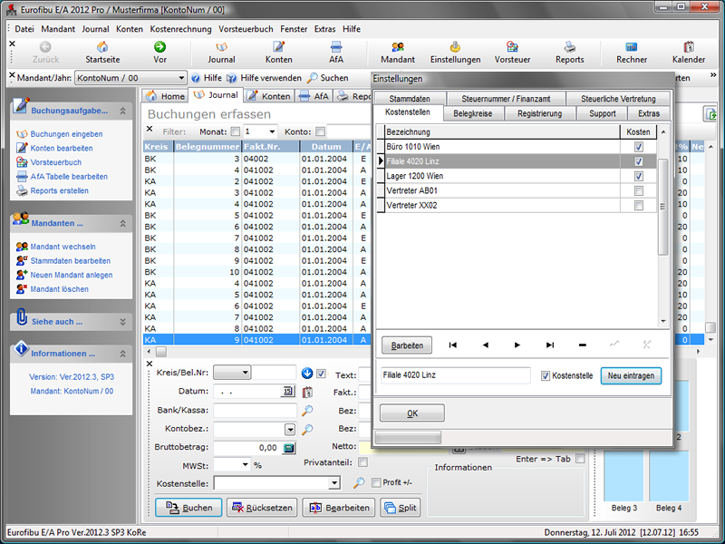Click the magnifier icon next to Bank/Kassa

click(x=307, y=411)
